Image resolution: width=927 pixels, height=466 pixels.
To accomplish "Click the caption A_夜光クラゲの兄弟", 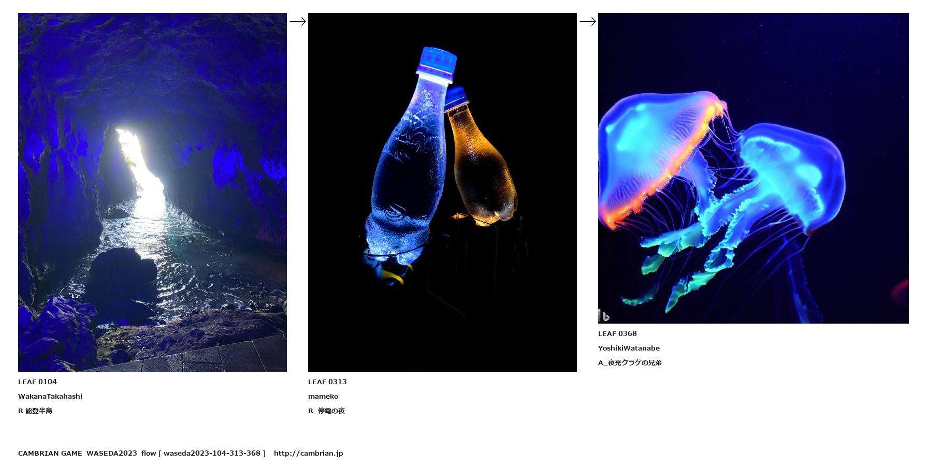I will [x=630, y=362].
